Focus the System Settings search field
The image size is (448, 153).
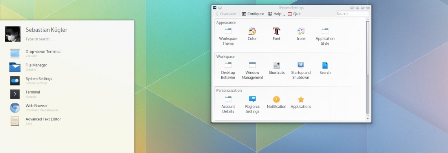pyautogui.click(x=352, y=14)
